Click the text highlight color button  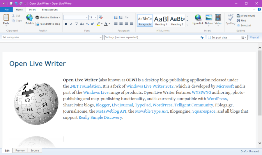(99, 24)
